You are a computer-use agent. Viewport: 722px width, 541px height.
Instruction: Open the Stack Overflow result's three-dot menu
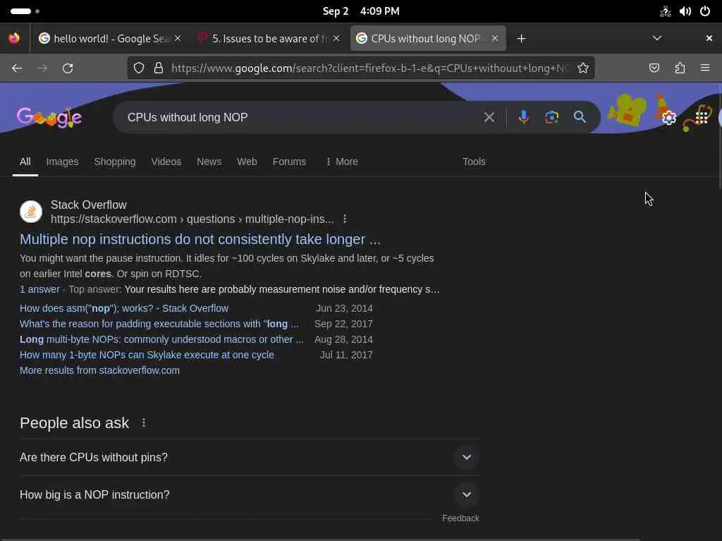[x=344, y=219]
